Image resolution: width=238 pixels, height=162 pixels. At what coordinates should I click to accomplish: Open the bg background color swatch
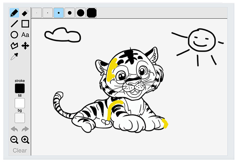[x=20, y=118]
